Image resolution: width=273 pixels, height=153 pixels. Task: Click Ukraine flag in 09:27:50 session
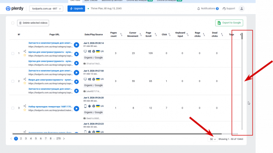(x=98, y=79)
